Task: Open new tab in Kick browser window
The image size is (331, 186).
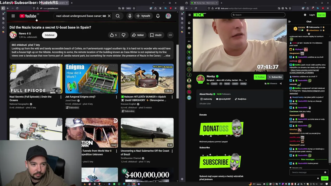Action: tap(221, 3)
